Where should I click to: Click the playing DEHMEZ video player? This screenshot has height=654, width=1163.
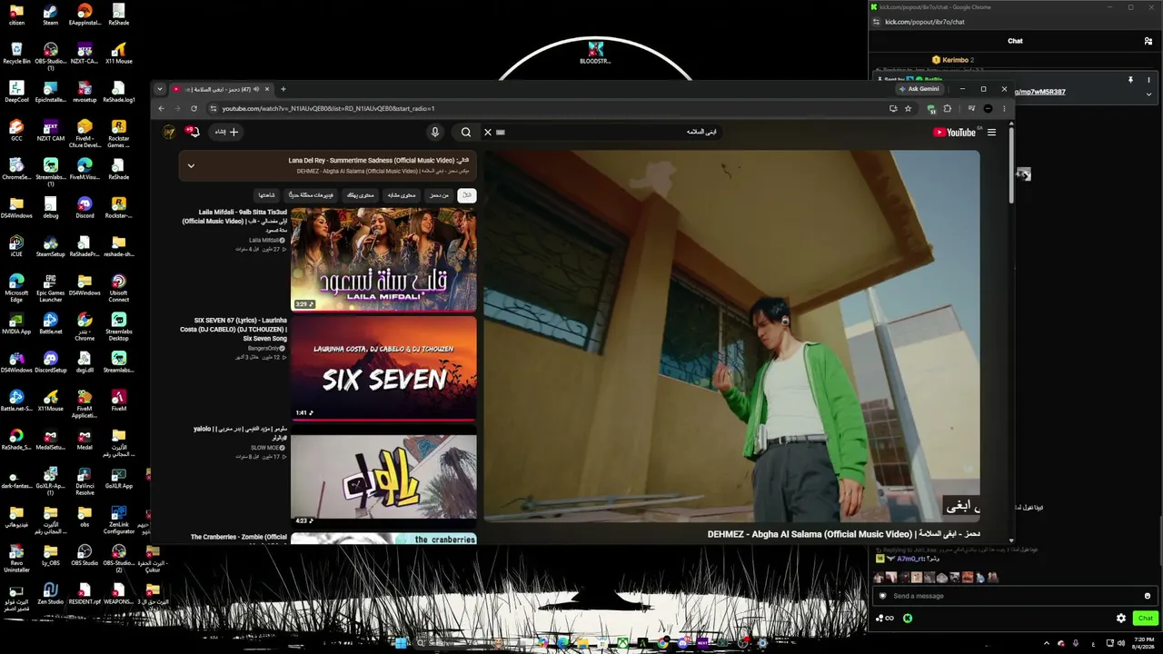coord(731,336)
